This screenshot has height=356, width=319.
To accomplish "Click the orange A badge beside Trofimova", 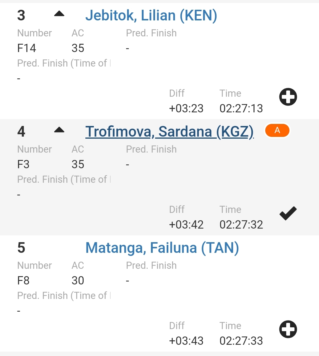I will [x=277, y=130].
